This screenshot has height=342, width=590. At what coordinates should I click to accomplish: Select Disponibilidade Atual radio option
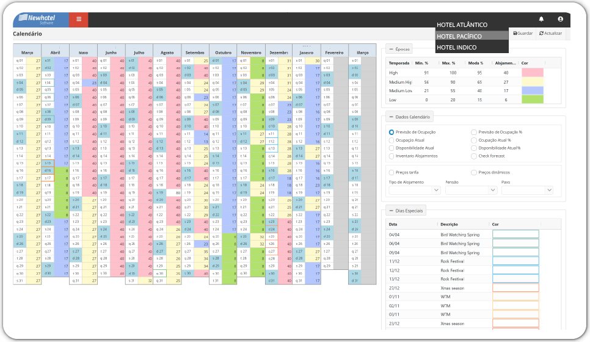click(x=392, y=148)
